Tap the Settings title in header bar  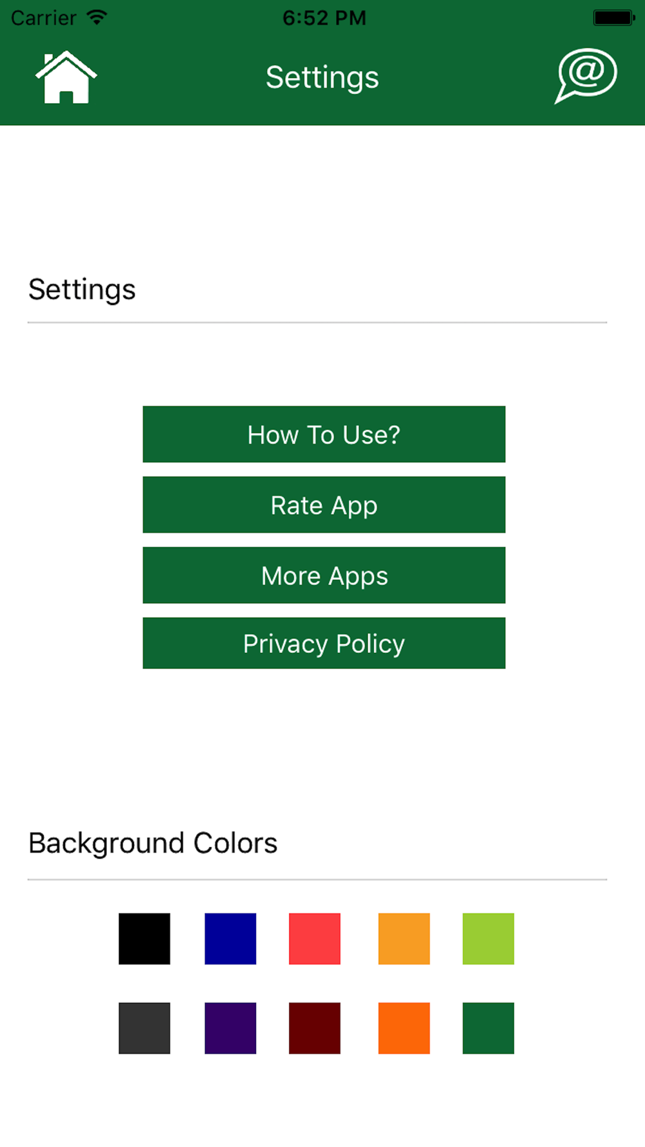(x=322, y=78)
